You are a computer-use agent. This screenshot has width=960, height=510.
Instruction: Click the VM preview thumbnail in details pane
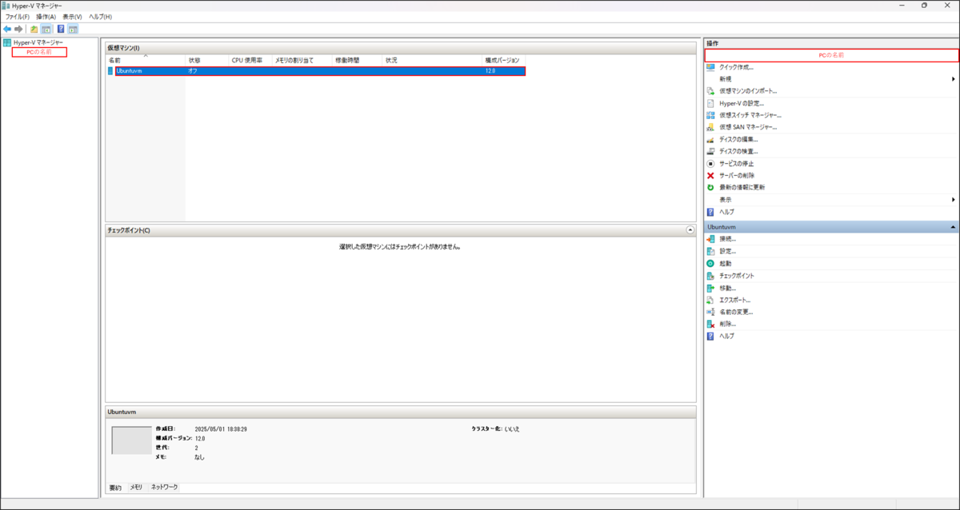[131, 440]
